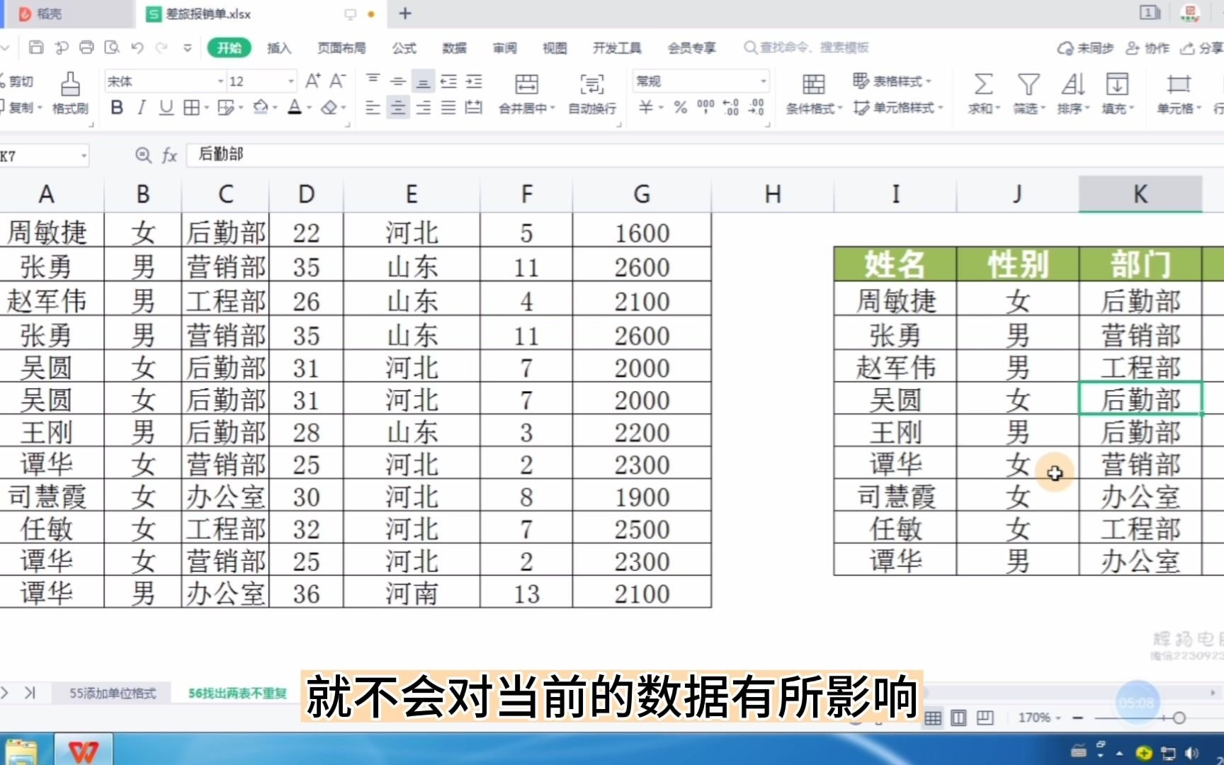
Task: Apply middle vertical alignment
Action: (x=398, y=81)
